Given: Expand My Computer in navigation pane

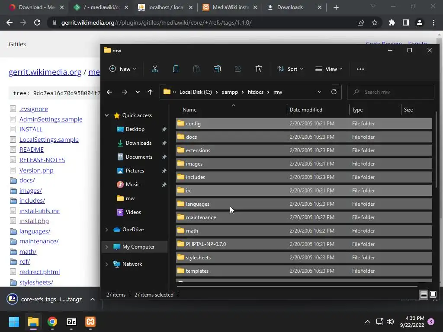Looking at the screenshot, I should (107, 247).
